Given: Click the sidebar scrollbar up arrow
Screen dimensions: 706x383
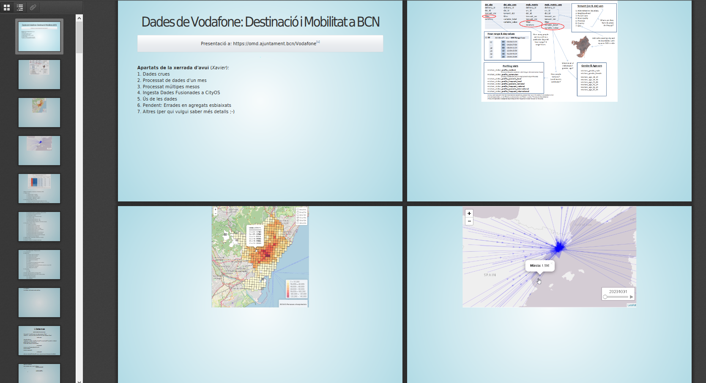Looking at the screenshot, I should click(x=79, y=18).
